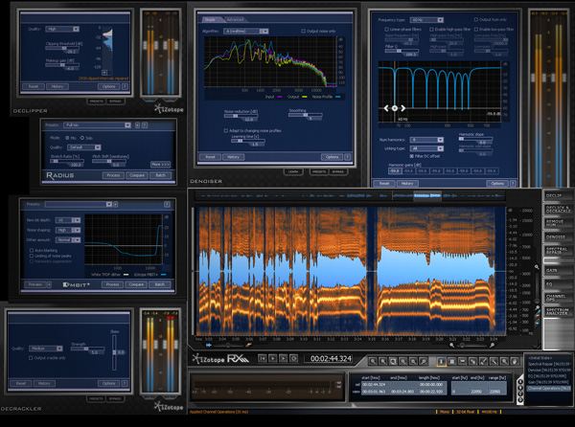Open Denoiser Algorithm dropdown
575x427 pixels.
tap(245, 32)
